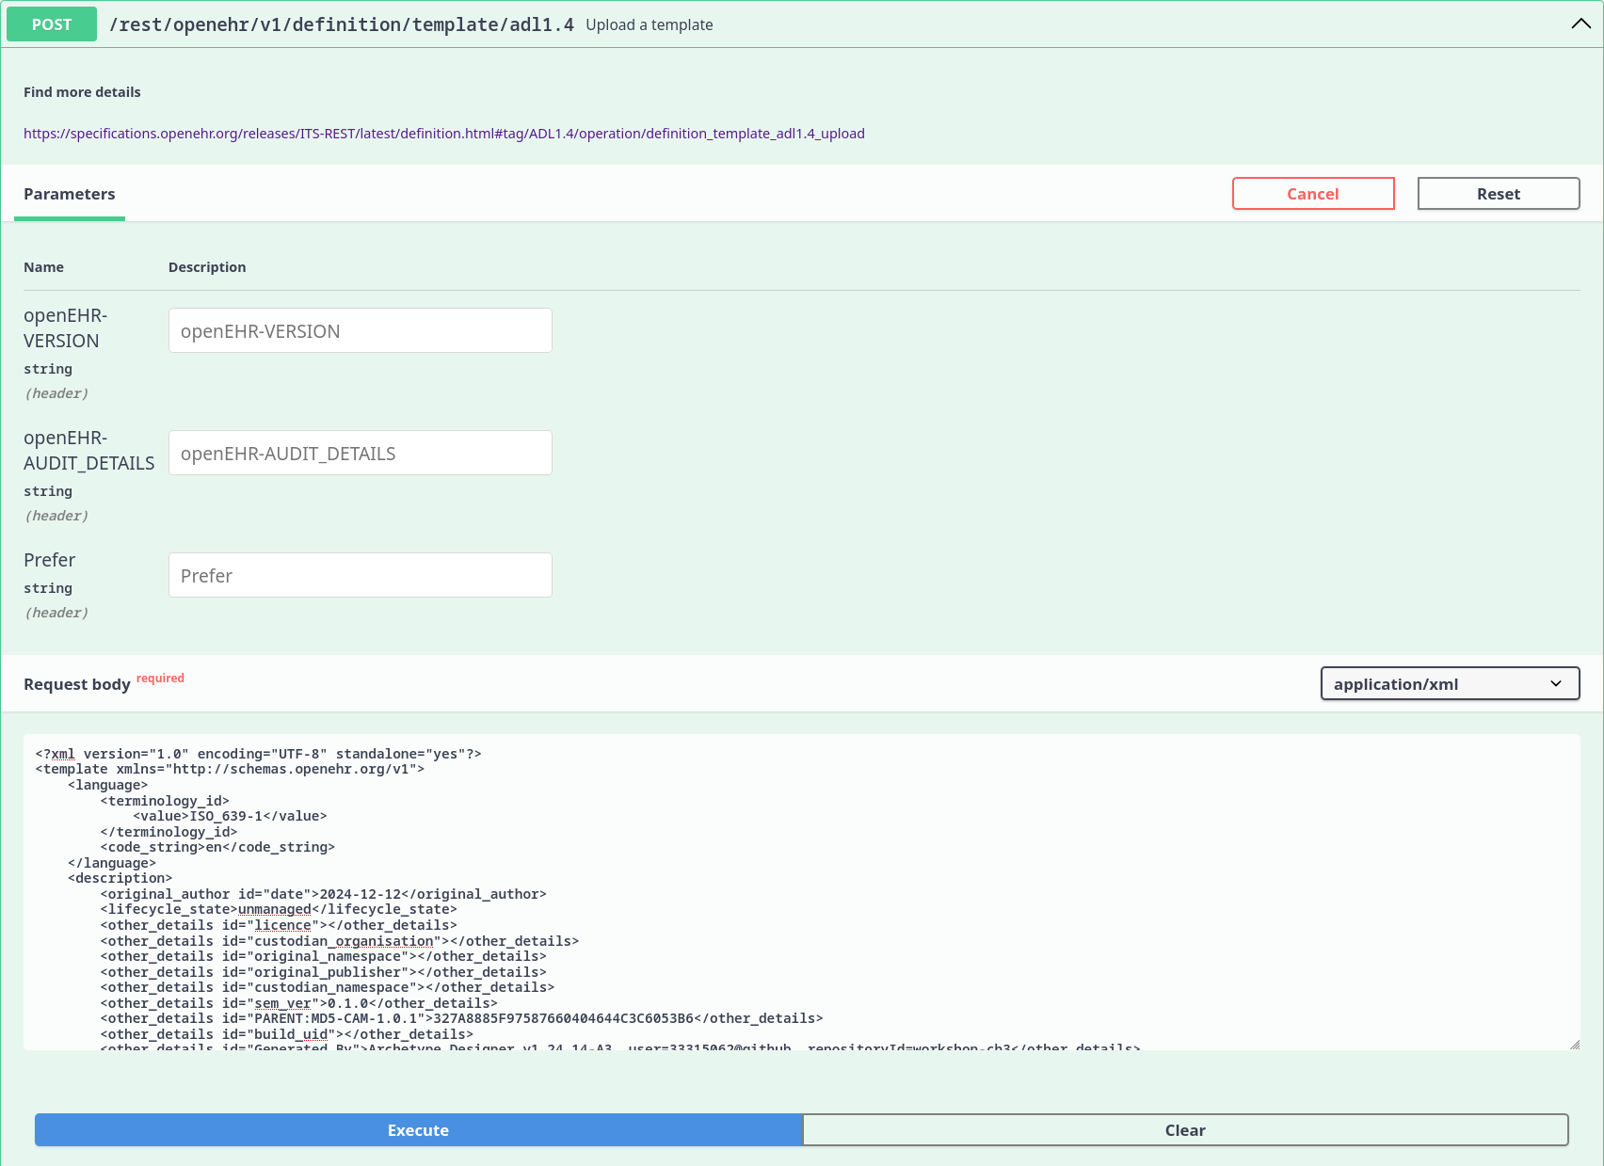The image size is (1604, 1166).
Task: Click the Clear button
Action: click(1185, 1130)
